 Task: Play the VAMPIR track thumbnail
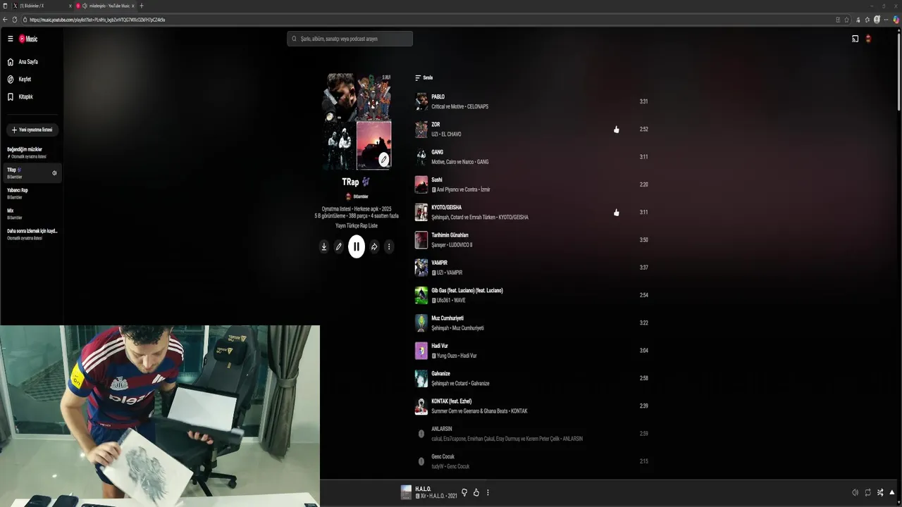[x=421, y=268]
